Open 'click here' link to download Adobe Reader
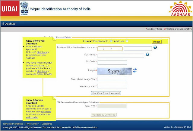 tap(42, 71)
